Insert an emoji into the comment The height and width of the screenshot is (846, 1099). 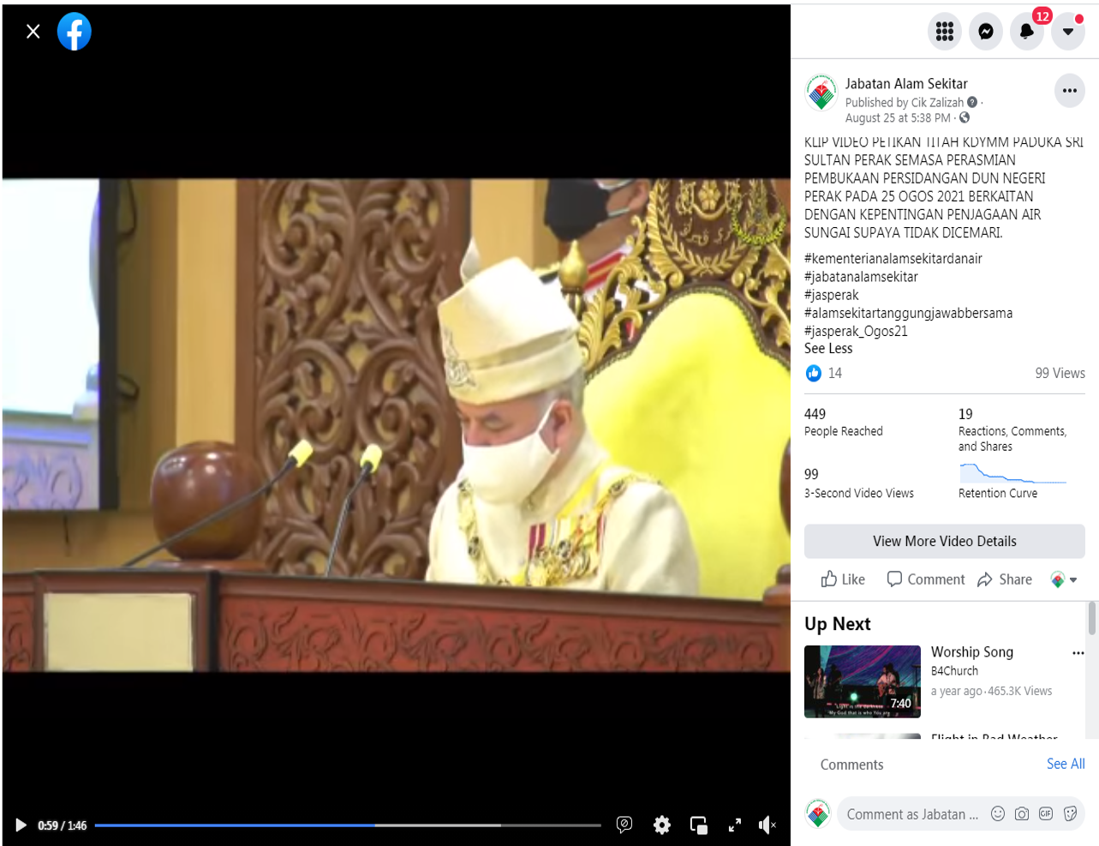pyautogui.click(x=998, y=814)
